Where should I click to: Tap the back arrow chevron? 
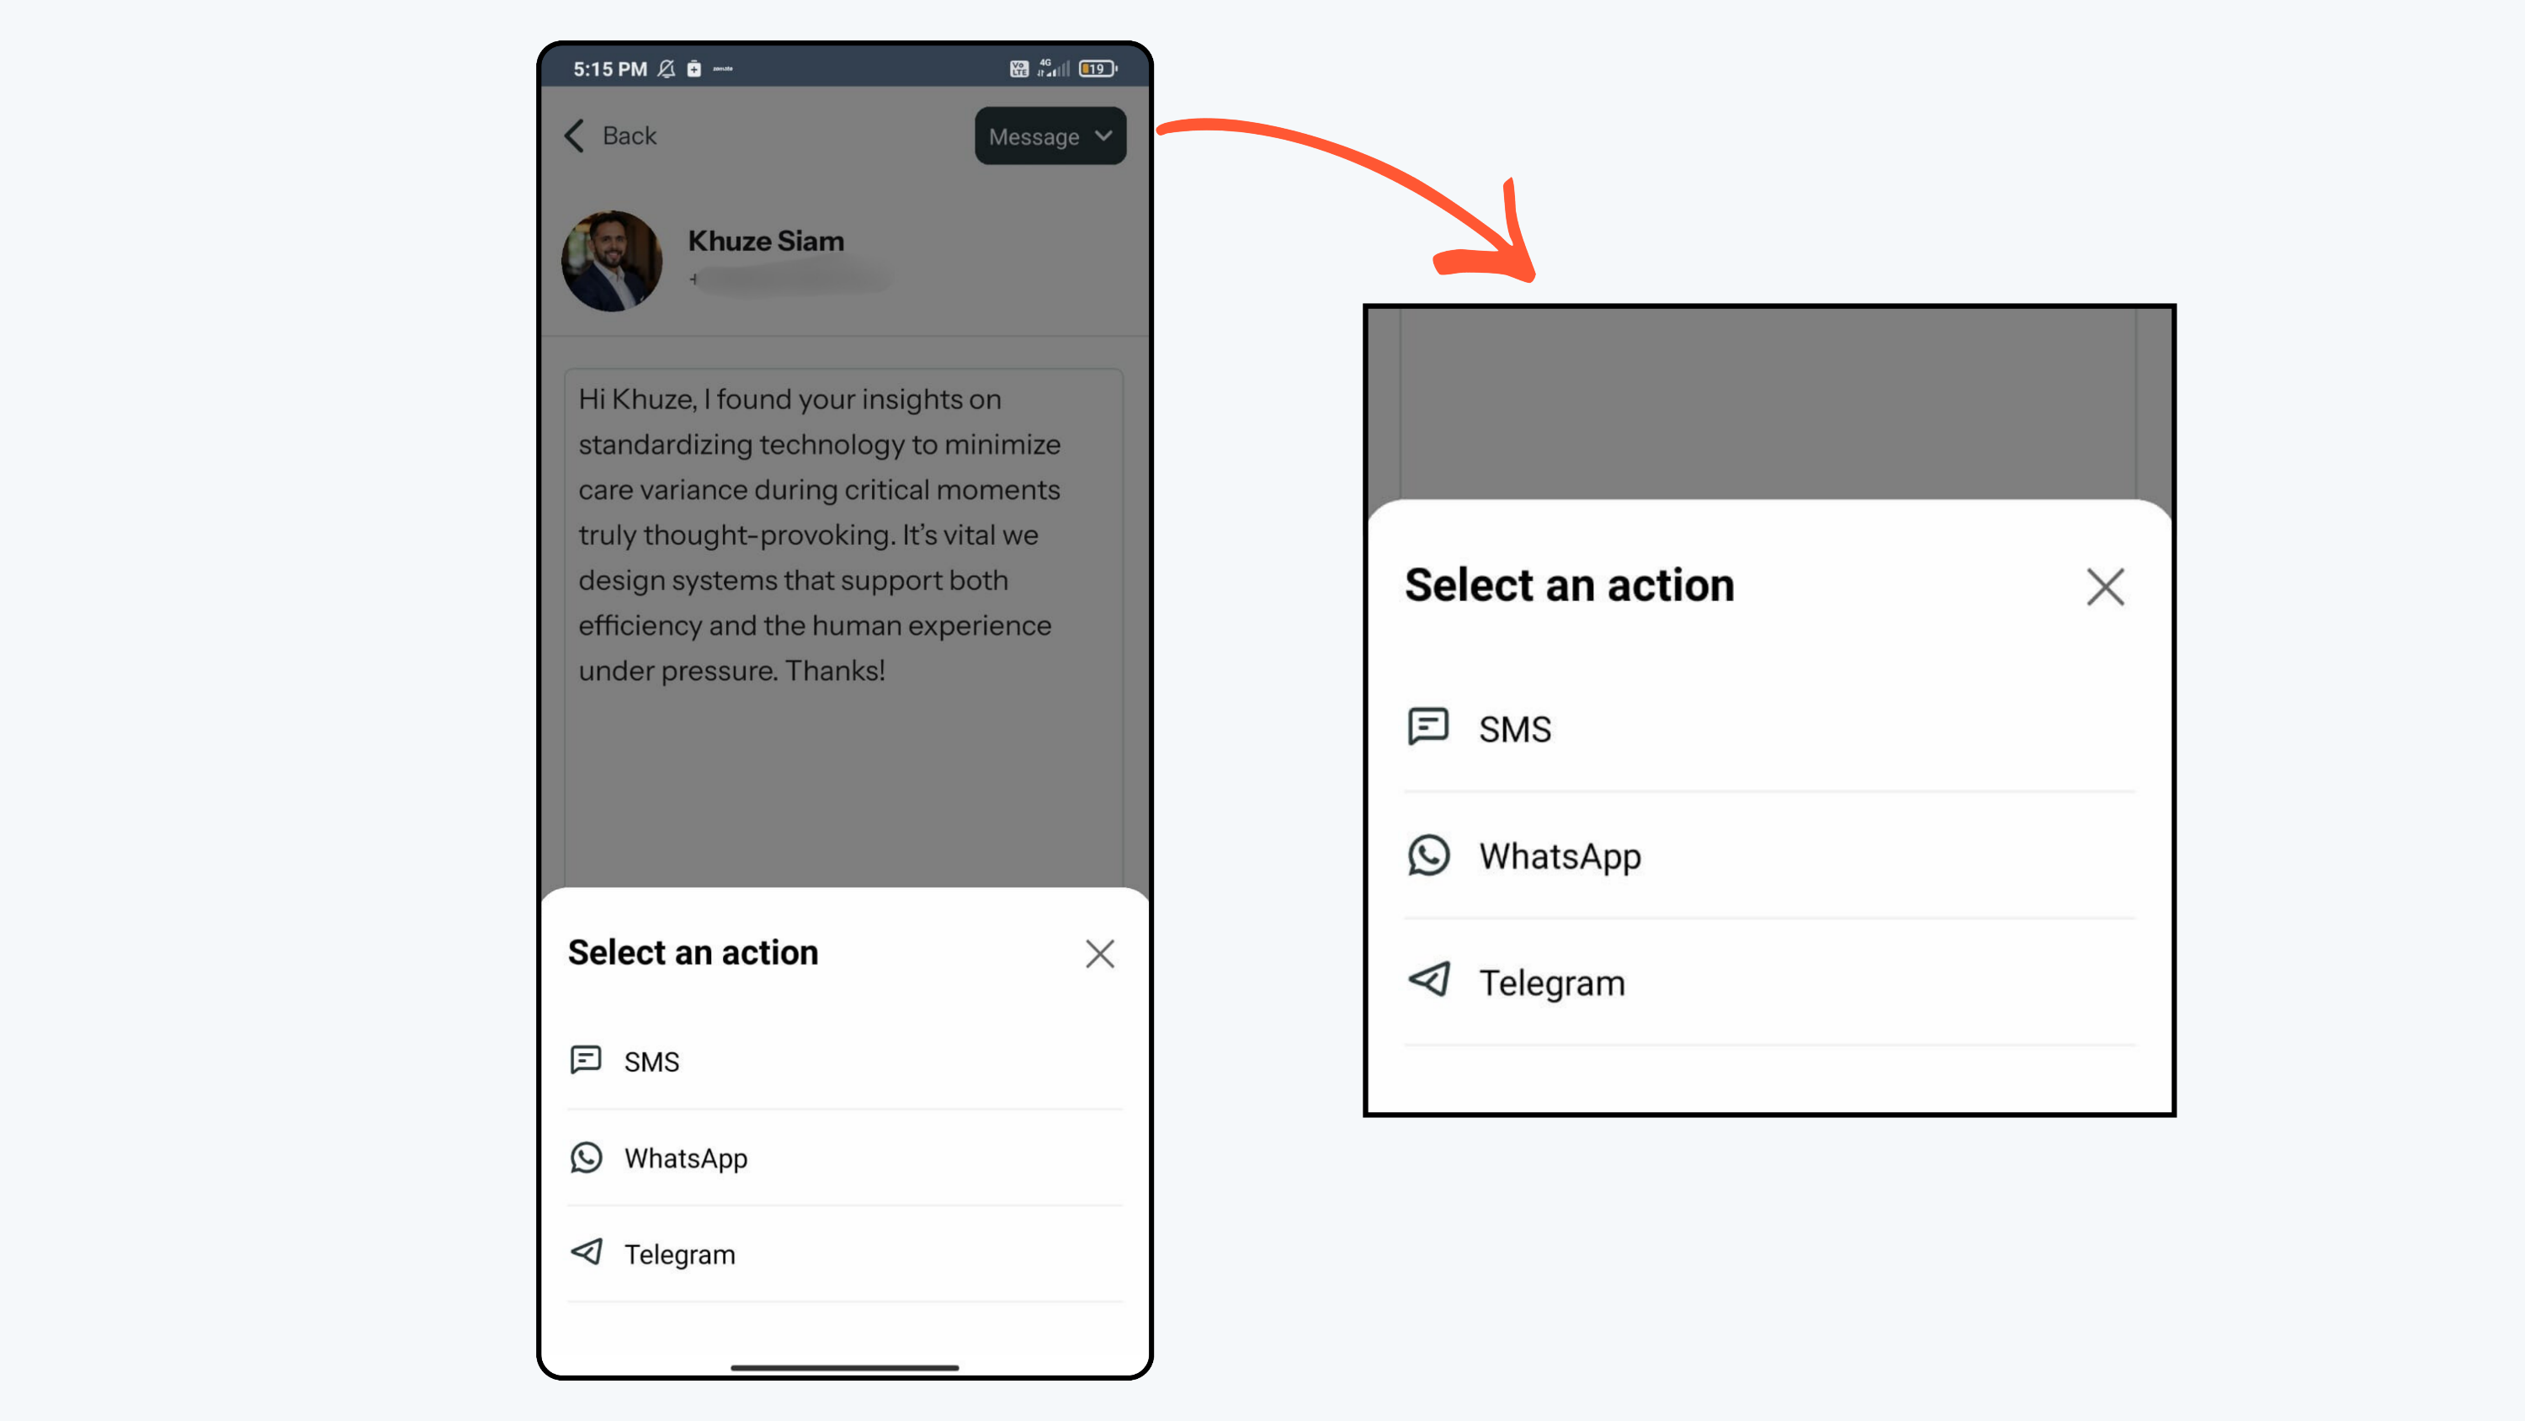point(574,136)
